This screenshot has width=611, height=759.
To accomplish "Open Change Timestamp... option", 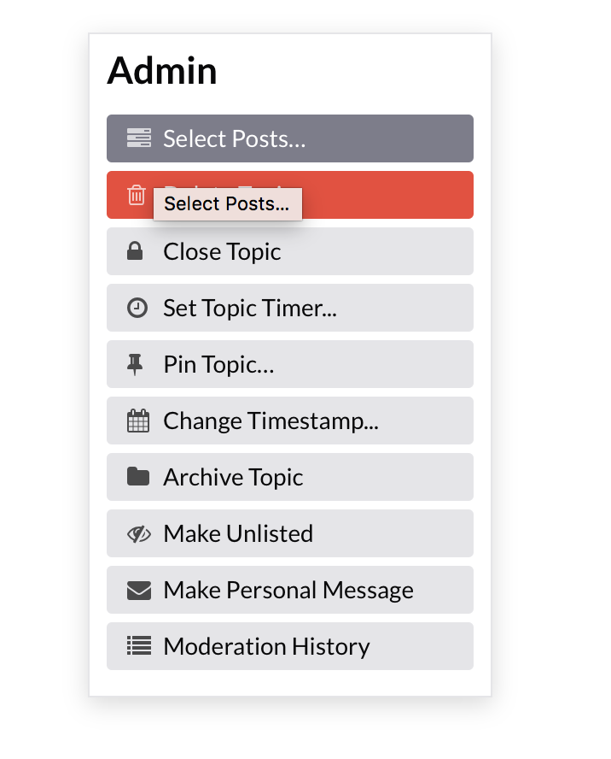I will [271, 421].
